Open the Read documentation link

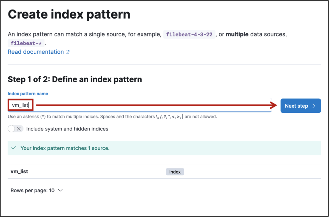[x=36, y=52]
